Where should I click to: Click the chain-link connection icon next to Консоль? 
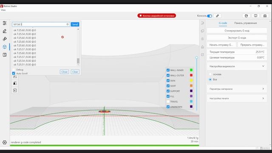pyautogui.click(x=217, y=16)
